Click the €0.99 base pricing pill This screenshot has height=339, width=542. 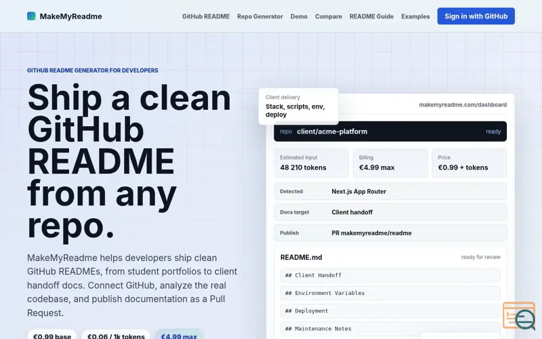pyautogui.click(x=52, y=335)
